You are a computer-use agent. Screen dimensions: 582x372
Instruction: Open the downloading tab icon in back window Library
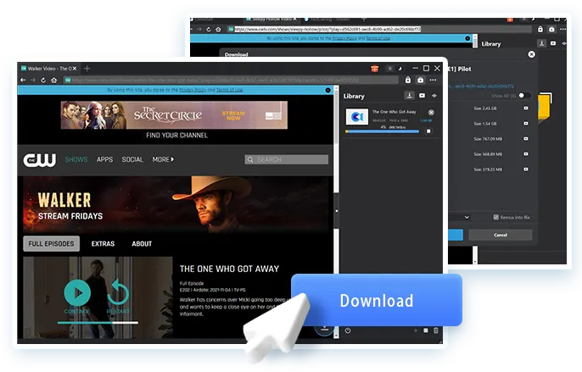542,43
